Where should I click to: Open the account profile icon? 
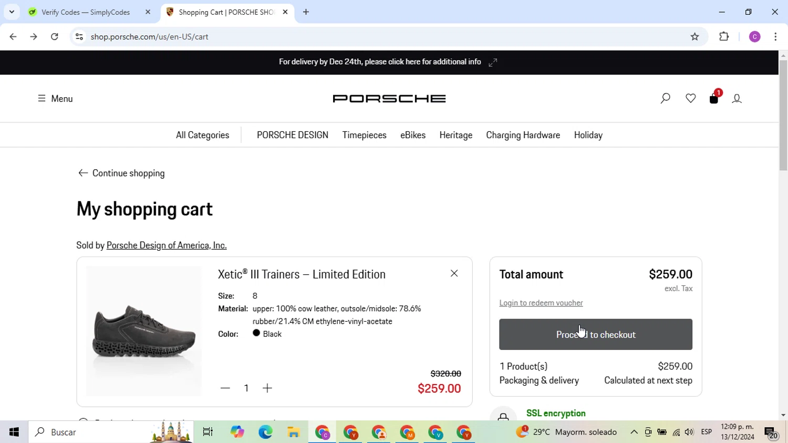pos(737,98)
